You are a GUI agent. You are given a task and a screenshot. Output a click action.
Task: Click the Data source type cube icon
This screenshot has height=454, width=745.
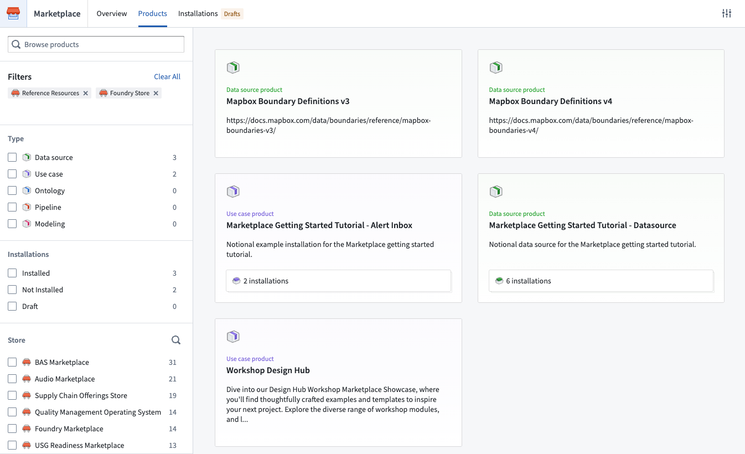(x=27, y=157)
